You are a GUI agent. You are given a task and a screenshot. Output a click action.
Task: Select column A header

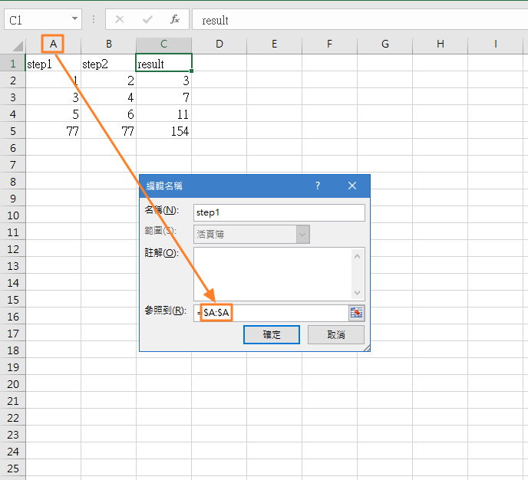pyautogui.click(x=53, y=44)
